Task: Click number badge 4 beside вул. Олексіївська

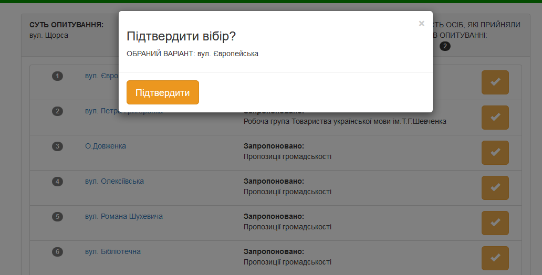Action: coord(58,182)
